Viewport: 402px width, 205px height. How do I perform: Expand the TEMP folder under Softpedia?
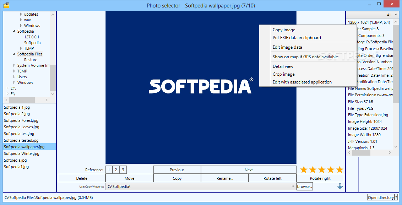[21, 48]
